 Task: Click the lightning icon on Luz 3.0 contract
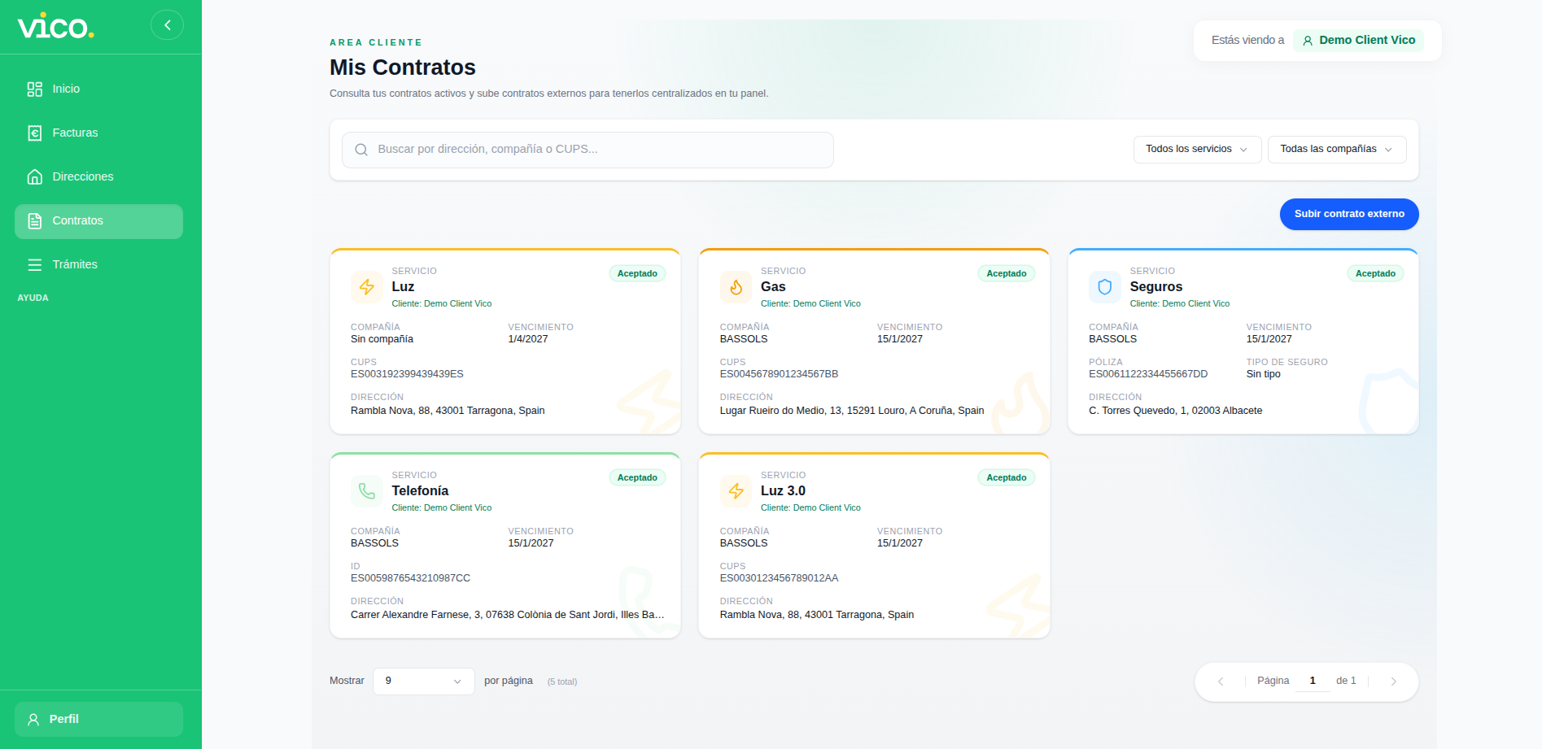[736, 491]
